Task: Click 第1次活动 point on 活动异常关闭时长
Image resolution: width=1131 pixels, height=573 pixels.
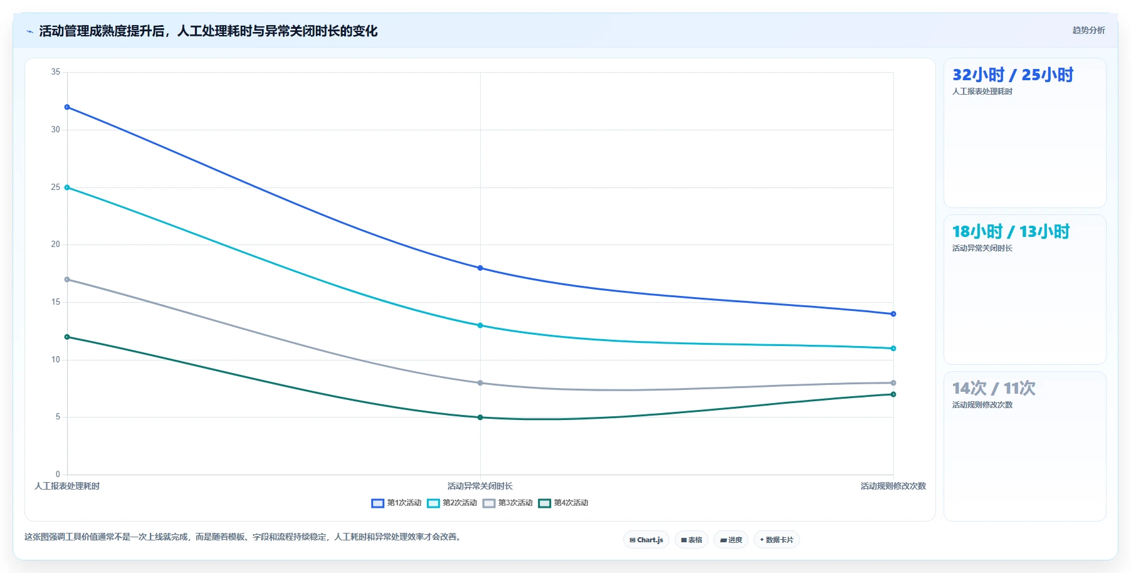Action: (480, 268)
